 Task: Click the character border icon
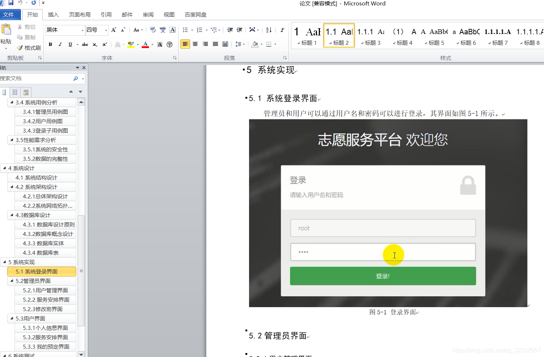[x=172, y=30]
